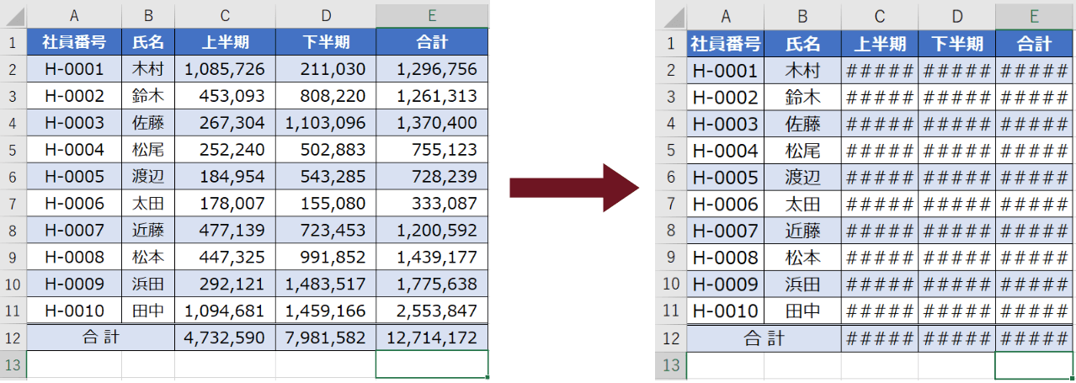Select the cell showing 1,483,517
Viewport: 1076px width, 383px height.
[x=326, y=284]
